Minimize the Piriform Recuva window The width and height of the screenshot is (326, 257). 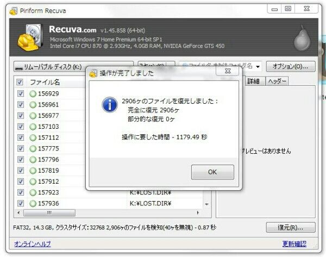click(274, 9)
